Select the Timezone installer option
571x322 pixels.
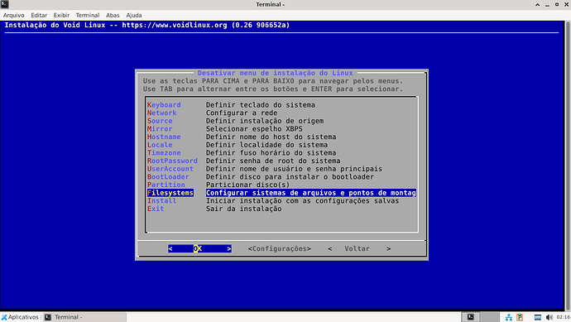(x=164, y=153)
